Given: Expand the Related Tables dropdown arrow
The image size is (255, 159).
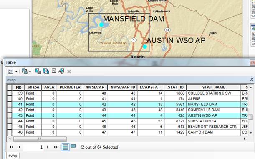Looking at the screenshot, I should click(x=30, y=71).
